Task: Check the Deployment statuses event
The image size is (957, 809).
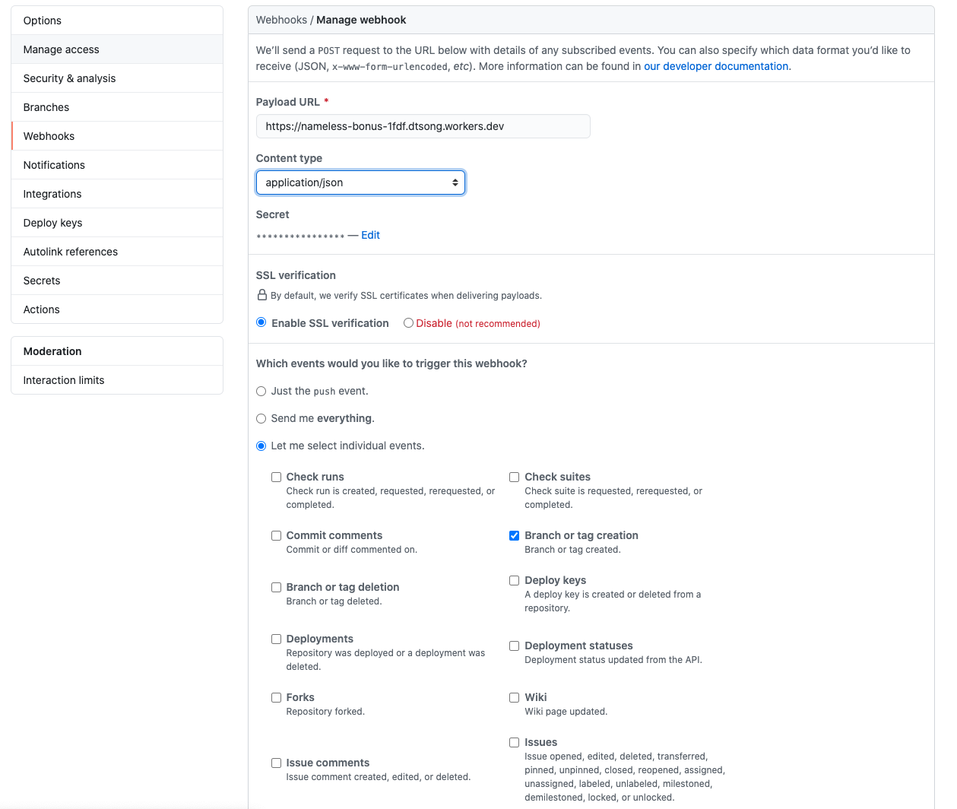Action: 514,646
